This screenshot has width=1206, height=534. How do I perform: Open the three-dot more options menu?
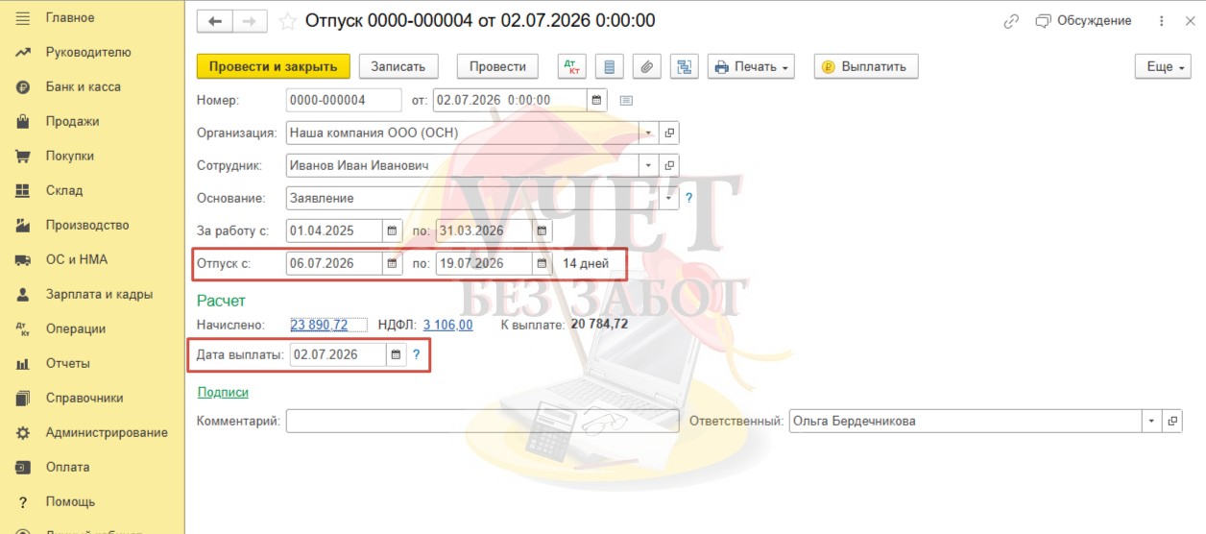pos(1163,21)
